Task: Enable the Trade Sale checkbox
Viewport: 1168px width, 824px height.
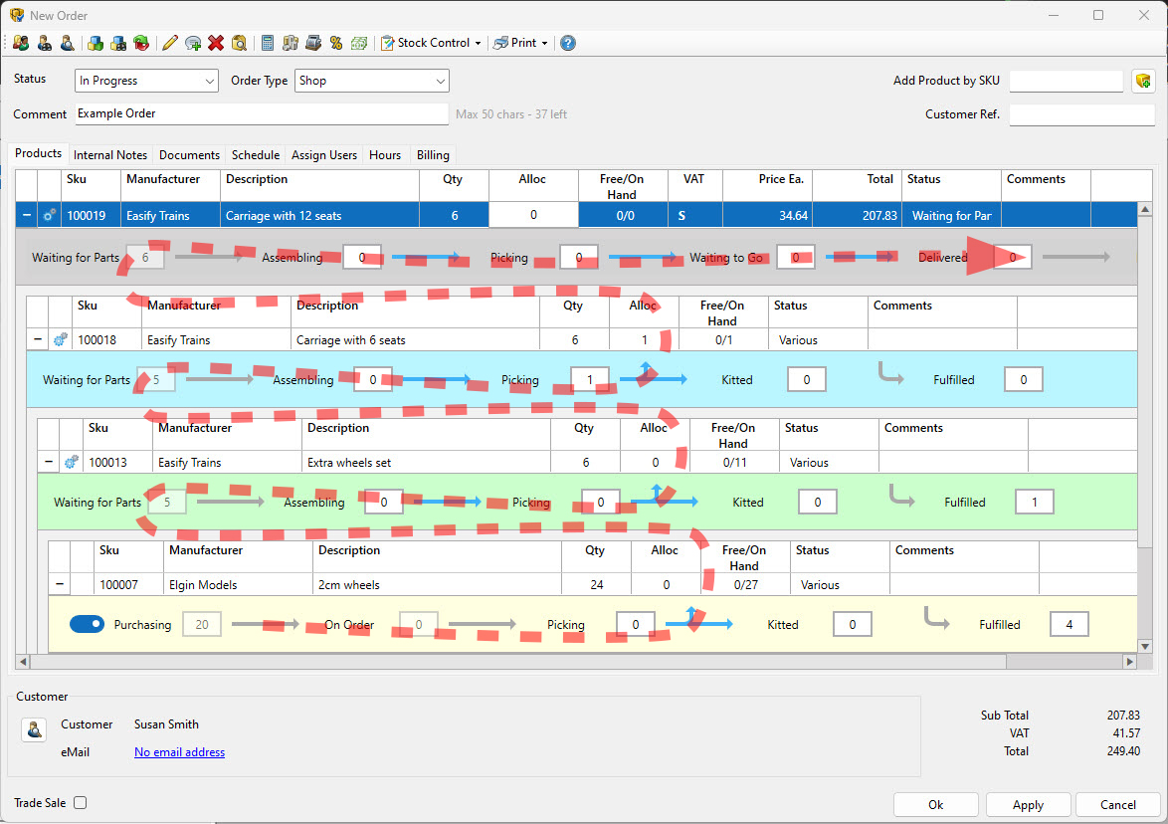Action: pyautogui.click(x=80, y=802)
